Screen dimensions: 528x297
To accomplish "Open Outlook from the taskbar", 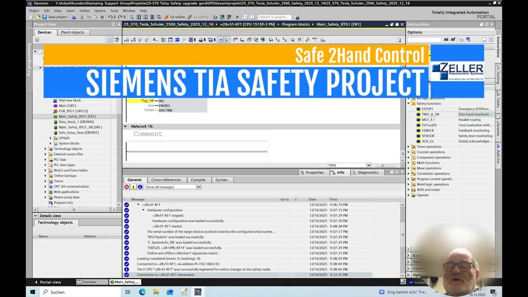I will pos(170,292).
